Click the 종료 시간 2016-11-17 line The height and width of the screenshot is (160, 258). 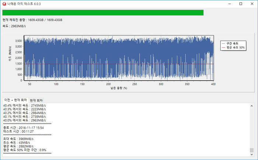pos(23,128)
